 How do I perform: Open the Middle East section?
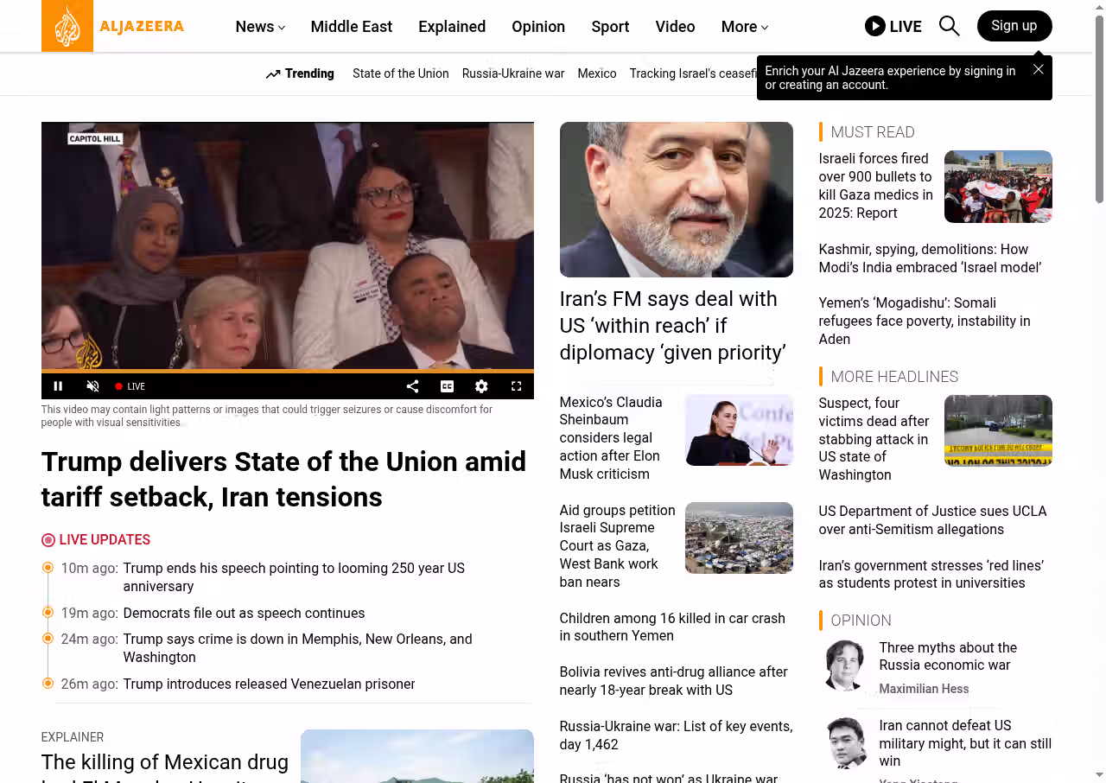coord(351,27)
